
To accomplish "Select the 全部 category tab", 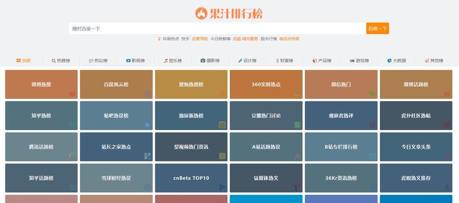I will pos(23,60).
